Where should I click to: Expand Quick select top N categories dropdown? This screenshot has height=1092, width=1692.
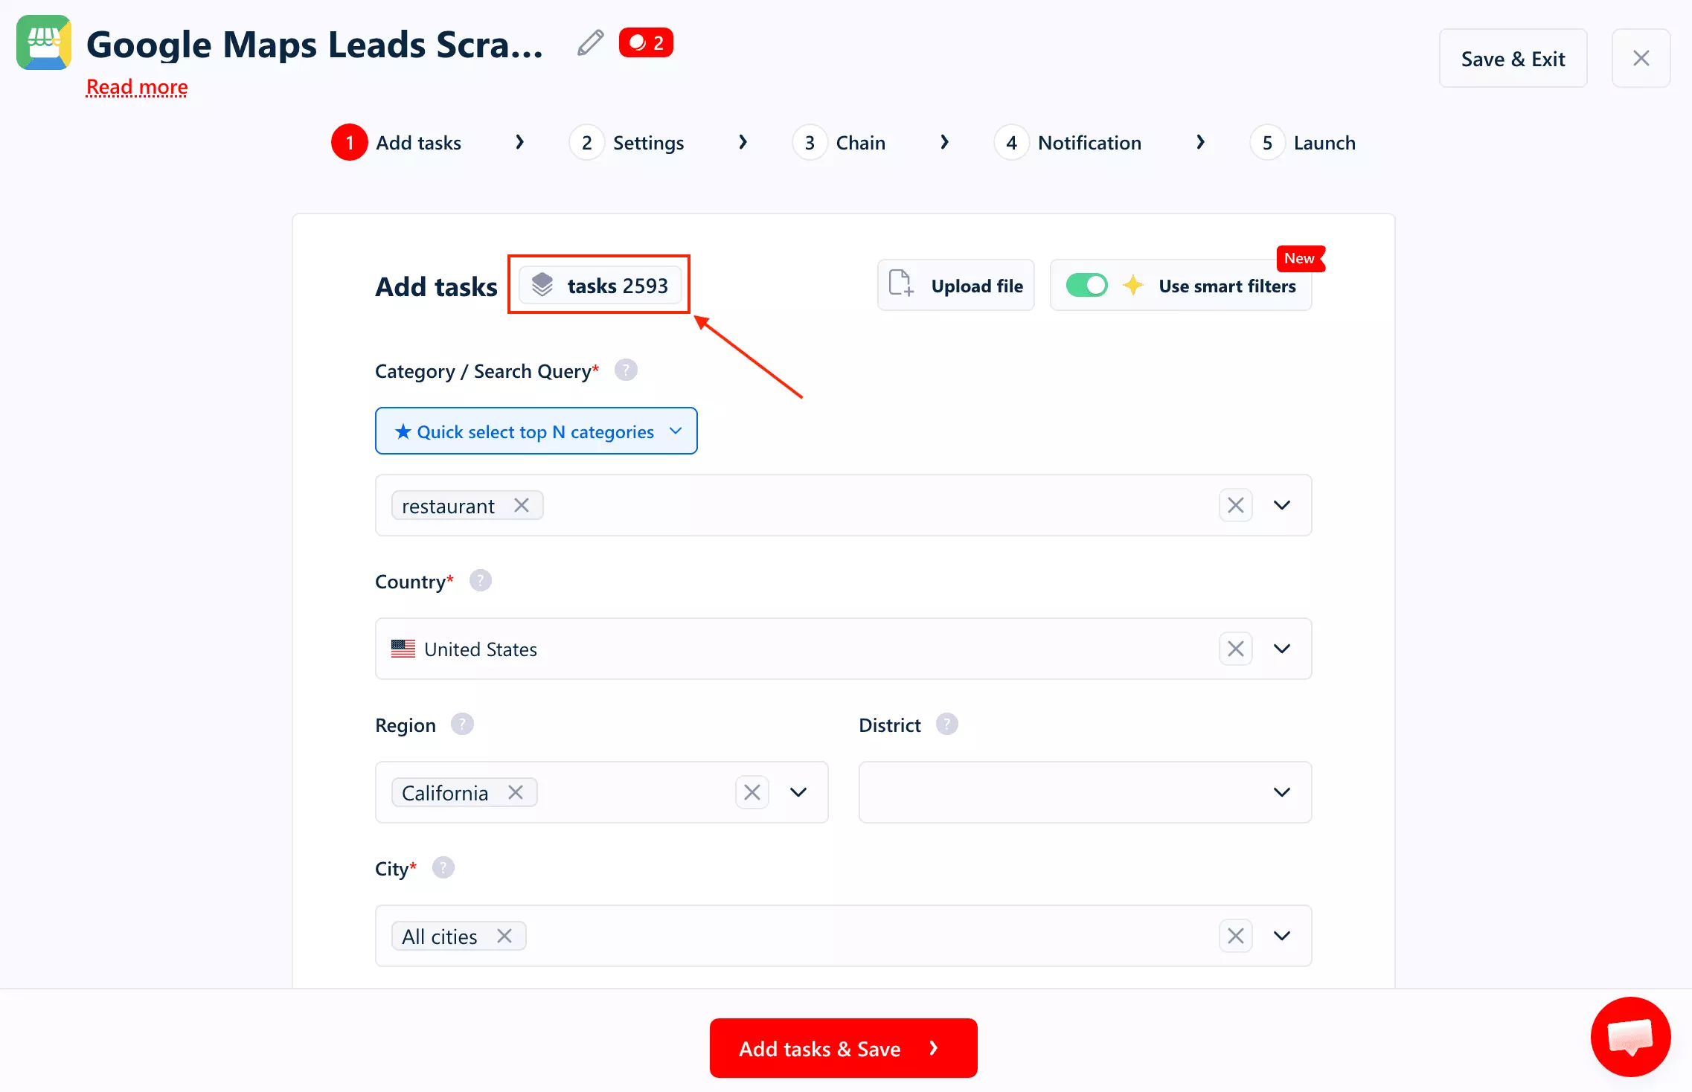click(x=536, y=431)
